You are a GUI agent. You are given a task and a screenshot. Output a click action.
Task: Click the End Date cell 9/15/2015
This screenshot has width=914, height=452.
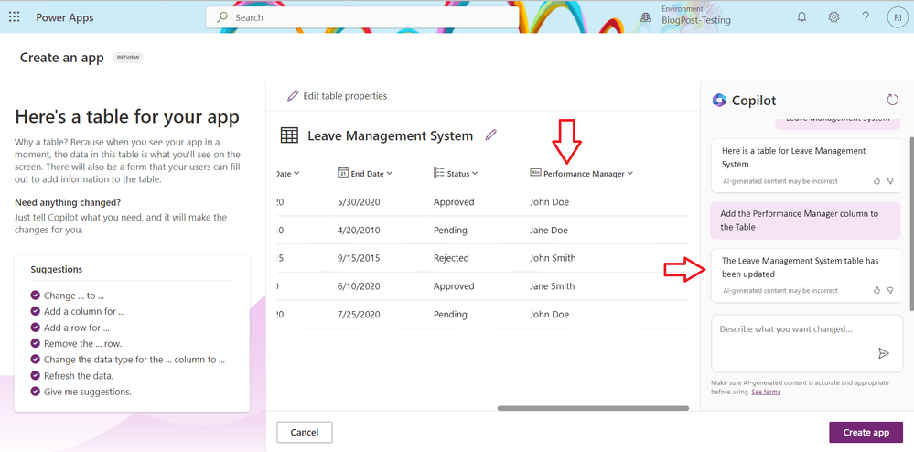[x=358, y=258]
